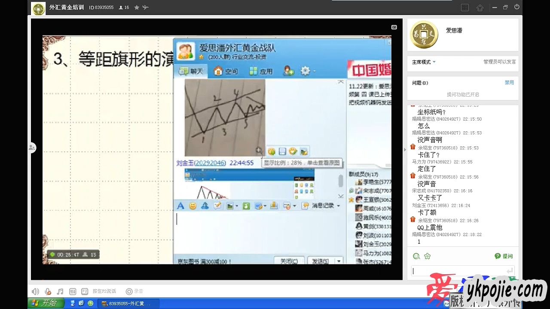Click the star icon to favorite the channel
The image size is (550, 309).
coord(137,7)
